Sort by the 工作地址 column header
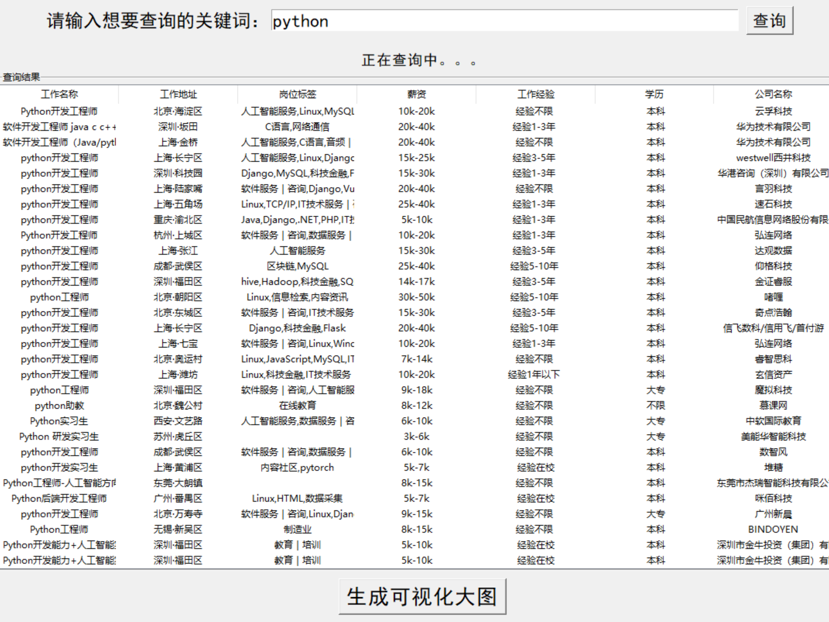This screenshot has height=622, width=829. tap(178, 94)
